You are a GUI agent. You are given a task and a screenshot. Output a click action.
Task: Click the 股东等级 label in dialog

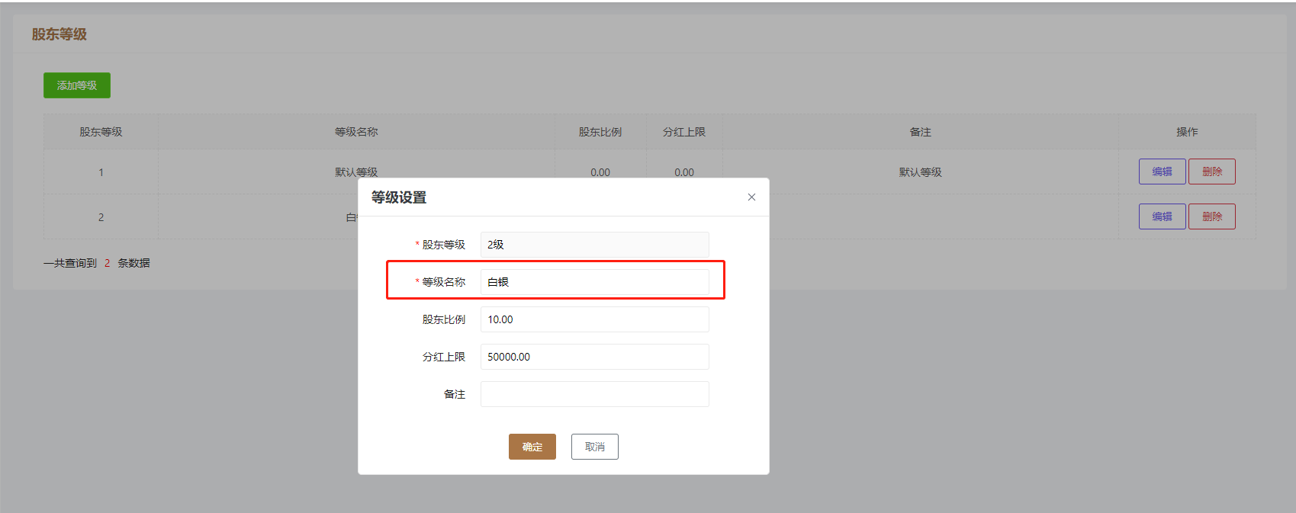point(444,245)
